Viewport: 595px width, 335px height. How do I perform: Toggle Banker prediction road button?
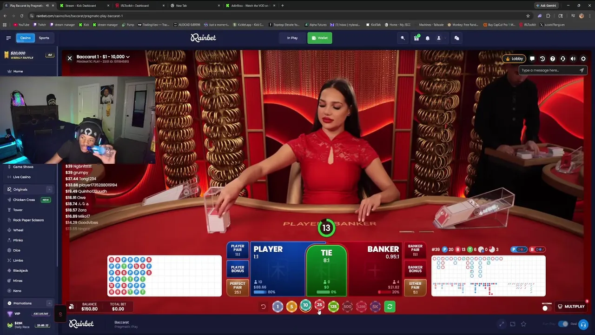[537, 249]
